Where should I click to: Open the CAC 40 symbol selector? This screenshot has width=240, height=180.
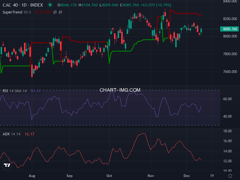pos(10,5)
